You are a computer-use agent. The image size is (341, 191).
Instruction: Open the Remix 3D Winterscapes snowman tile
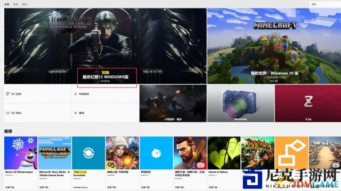21,153
